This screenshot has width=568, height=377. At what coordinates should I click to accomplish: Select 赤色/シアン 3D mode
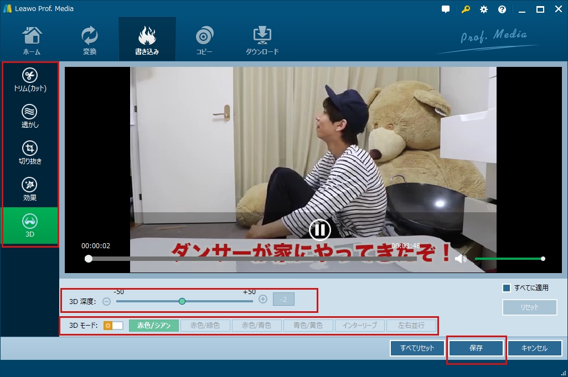(153, 325)
